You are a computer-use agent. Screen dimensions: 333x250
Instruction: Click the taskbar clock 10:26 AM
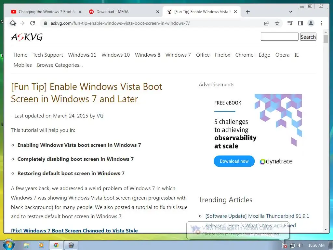pyautogui.click(x=316, y=245)
